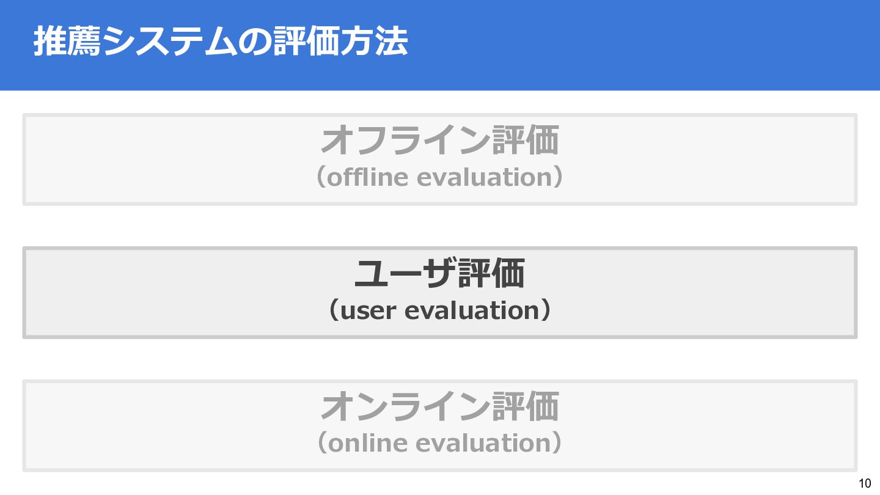Select the オフライン評価 heading text
The image size is (880, 495).
[x=440, y=141]
